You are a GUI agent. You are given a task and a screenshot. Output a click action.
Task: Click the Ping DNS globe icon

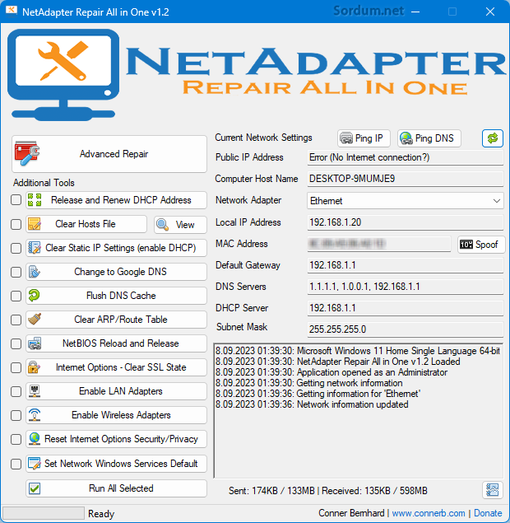[x=406, y=138]
